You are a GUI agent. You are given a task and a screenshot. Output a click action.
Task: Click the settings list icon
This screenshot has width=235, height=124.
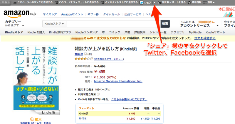point(205,2)
